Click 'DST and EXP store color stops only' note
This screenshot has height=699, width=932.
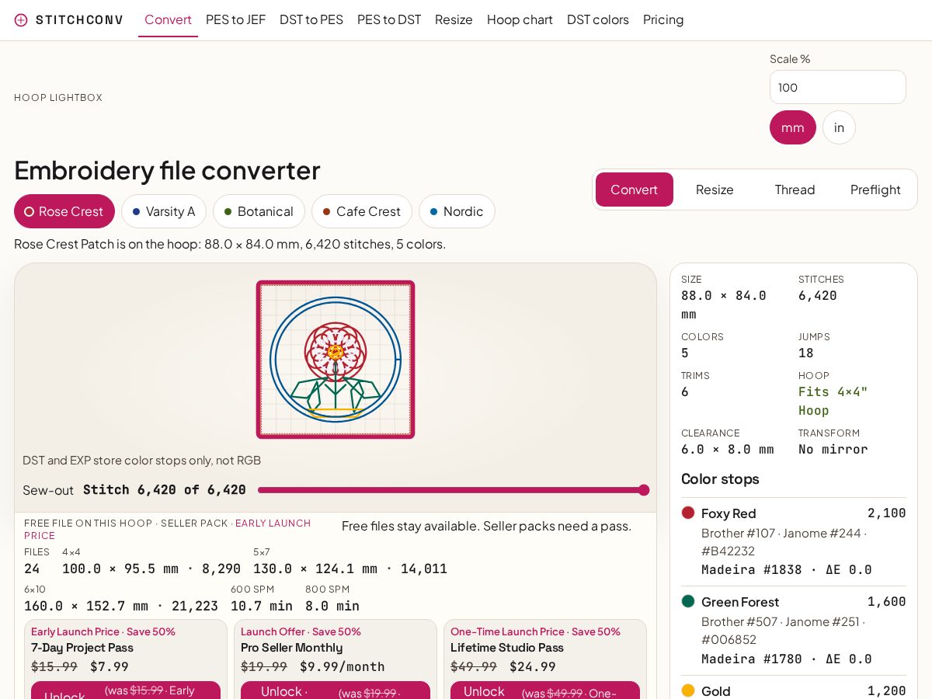click(141, 461)
